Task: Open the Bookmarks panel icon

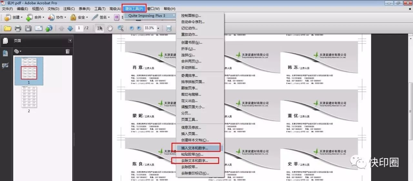Action: tap(5, 53)
